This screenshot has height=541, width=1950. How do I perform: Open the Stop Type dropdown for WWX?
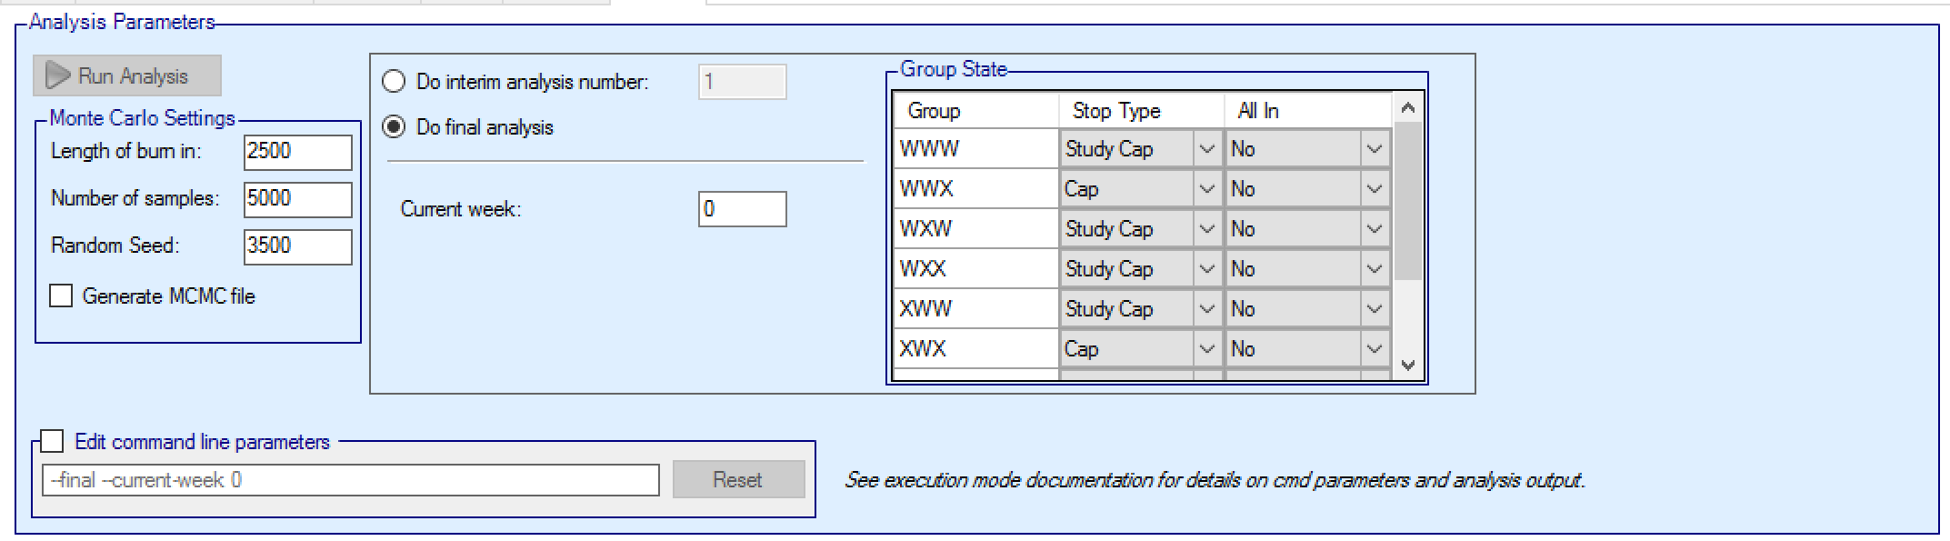pos(1206,189)
